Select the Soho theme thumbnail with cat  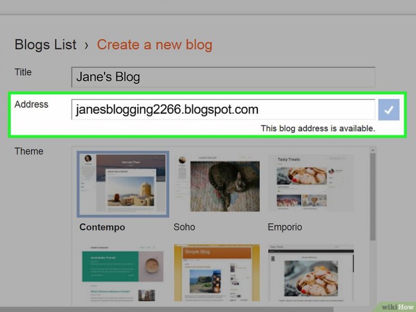[x=217, y=184]
